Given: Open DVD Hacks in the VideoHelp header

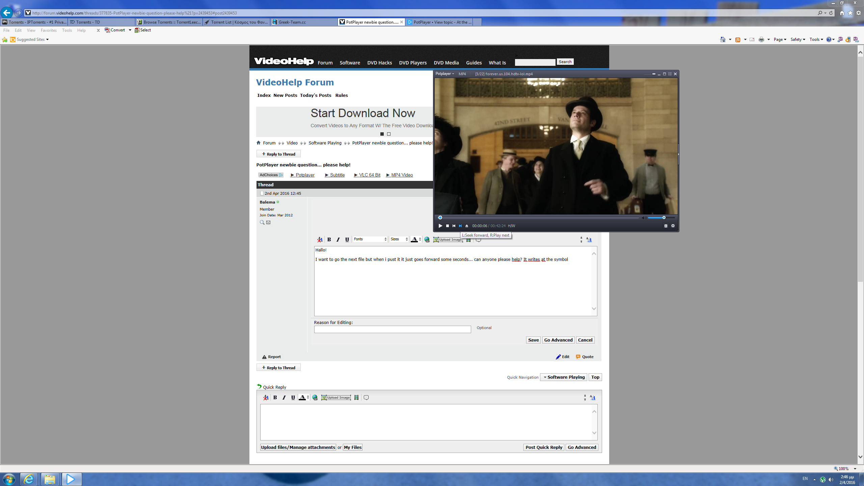Looking at the screenshot, I should coord(379,63).
